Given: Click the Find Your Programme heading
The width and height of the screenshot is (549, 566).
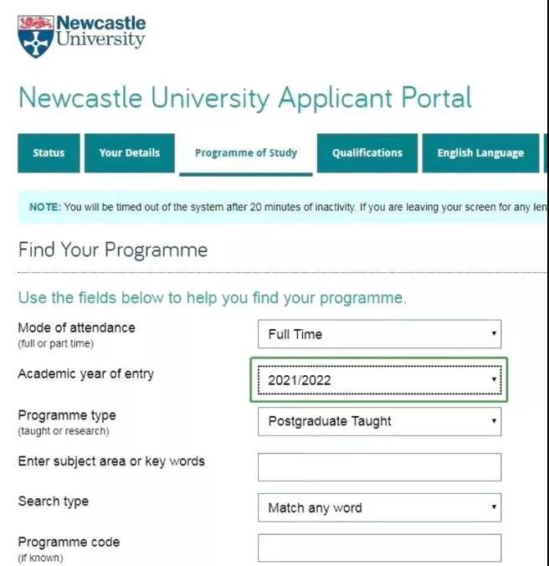Looking at the screenshot, I should coord(113,250).
